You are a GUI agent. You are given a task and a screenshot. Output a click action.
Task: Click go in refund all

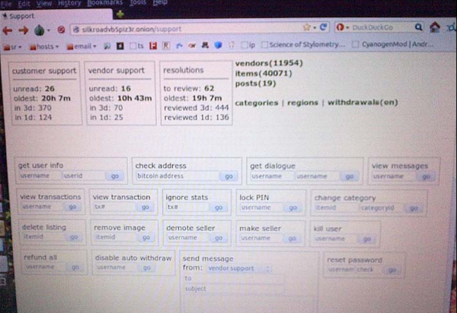[x=75, y=267]
